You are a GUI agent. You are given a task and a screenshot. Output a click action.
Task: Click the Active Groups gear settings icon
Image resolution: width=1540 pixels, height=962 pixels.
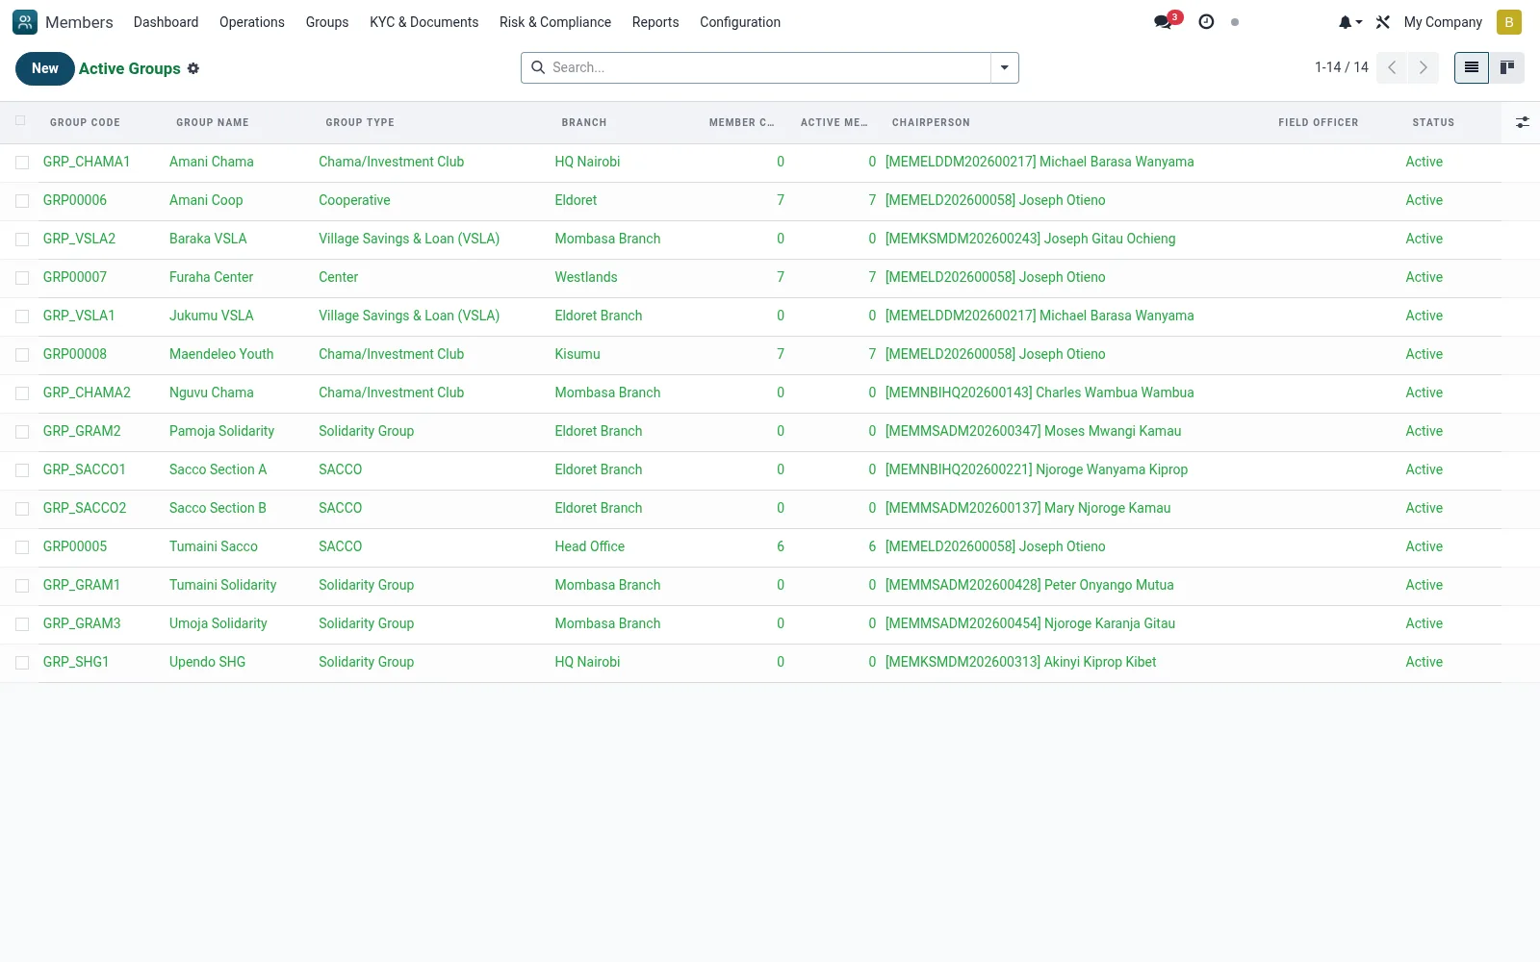pos(193,68)
